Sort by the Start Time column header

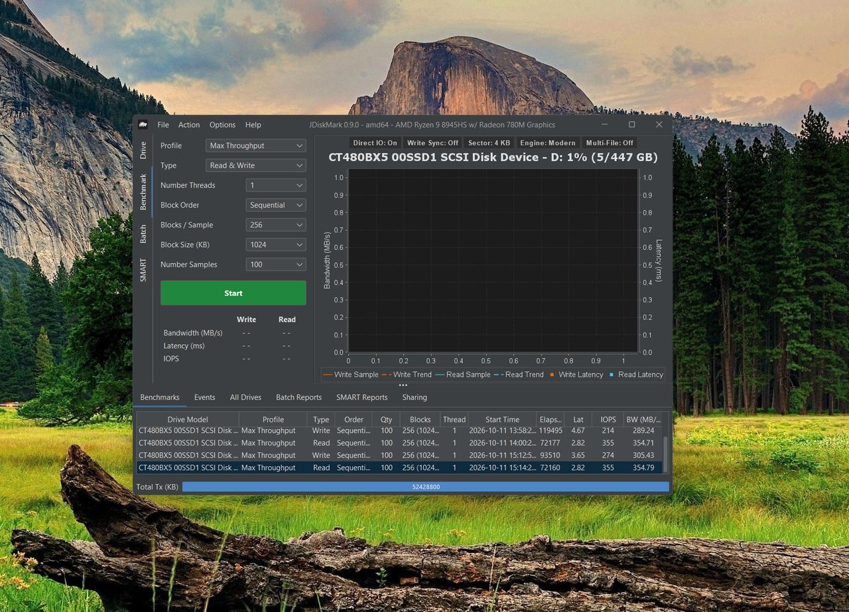click(x=502, y=420)
